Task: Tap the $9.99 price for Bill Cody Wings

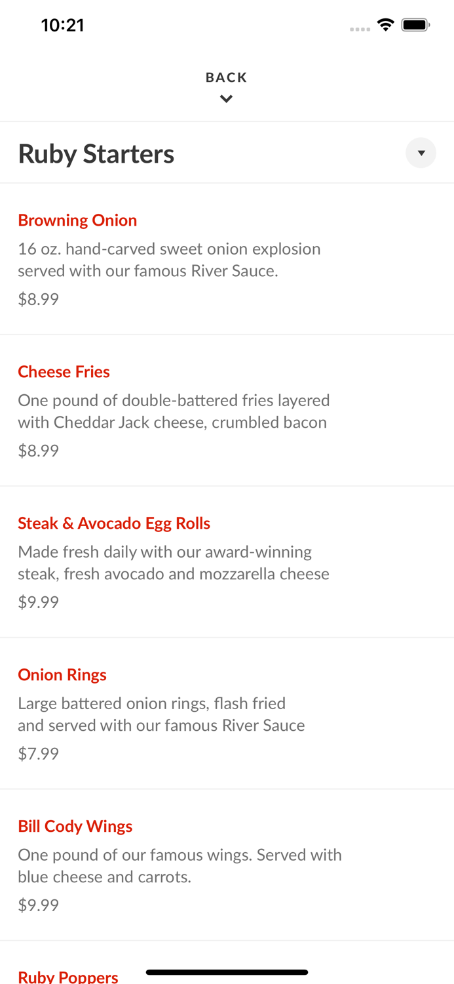Action: coord(38,904)
